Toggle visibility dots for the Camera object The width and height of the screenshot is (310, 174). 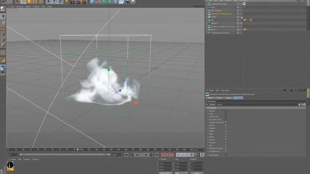point(240,23)
